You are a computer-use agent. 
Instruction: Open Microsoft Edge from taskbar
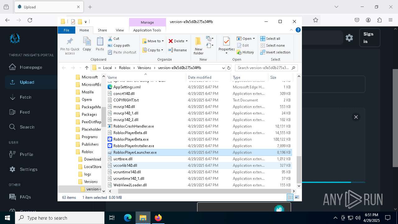[128, 218]
